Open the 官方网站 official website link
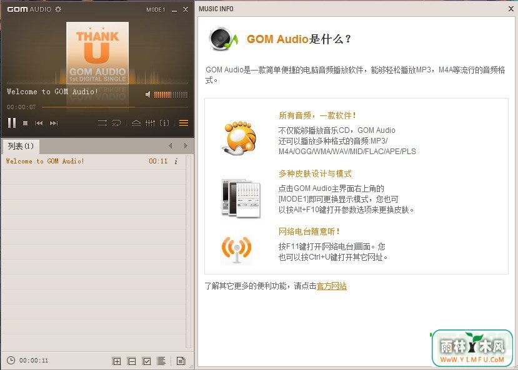 [x=331, y=286]
